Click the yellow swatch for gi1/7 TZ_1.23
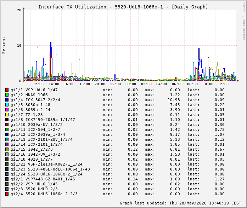This screenshot has width=247, height=208. (7, 115)
